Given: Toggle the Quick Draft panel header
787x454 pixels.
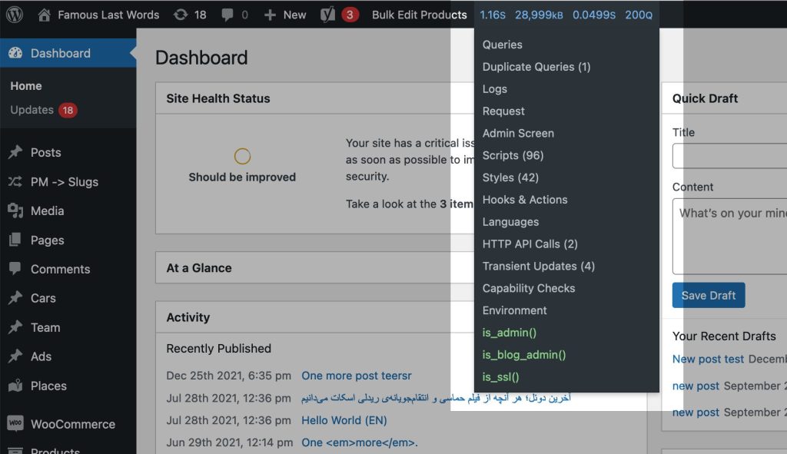Looking at the screenshot, I should (705, 98).
